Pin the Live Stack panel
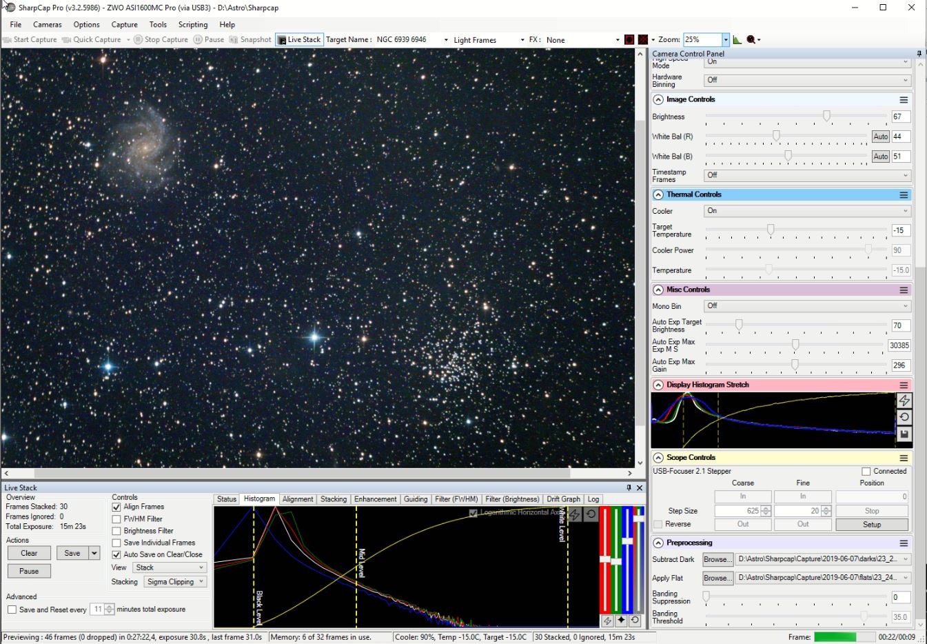The height and width of the screenshot is (644, 927). point(629,487)
